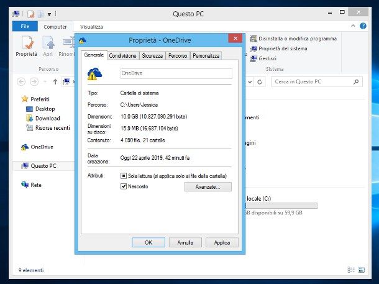Switch to large icons view icon
Screen dimensions: 379x284
[362, 270]
